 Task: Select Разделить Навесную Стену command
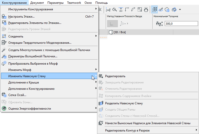click(148, 103)
